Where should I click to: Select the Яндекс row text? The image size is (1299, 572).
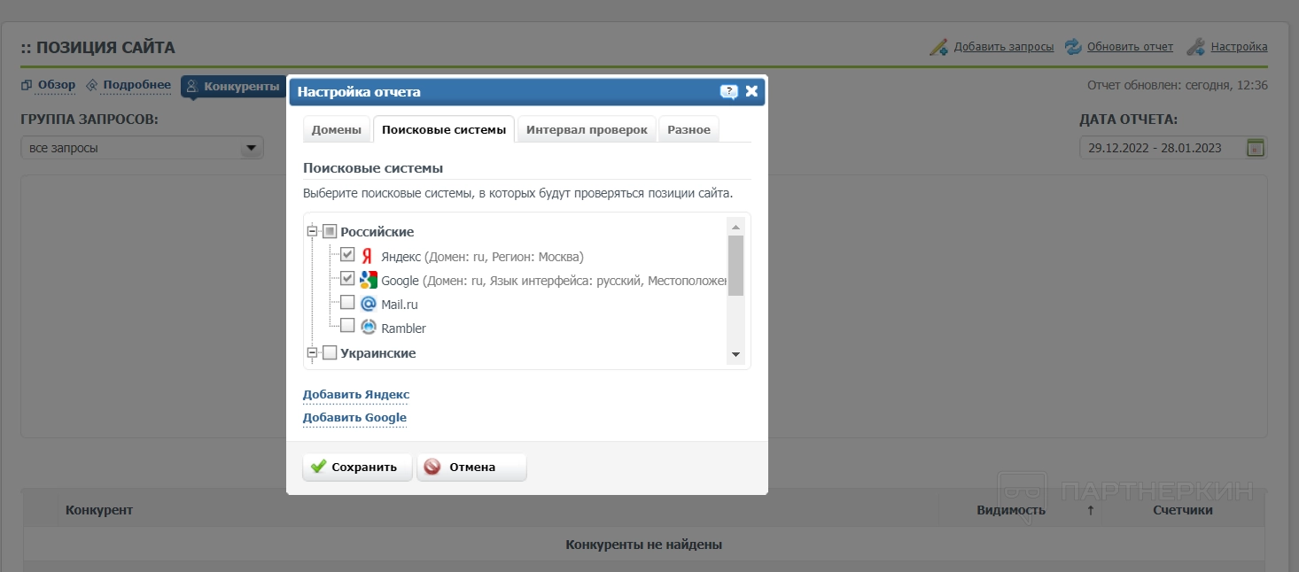point(483,257)
